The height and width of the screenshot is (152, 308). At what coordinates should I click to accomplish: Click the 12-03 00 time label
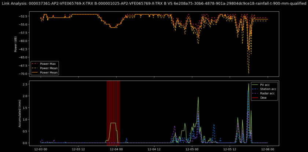coord(41,149)
